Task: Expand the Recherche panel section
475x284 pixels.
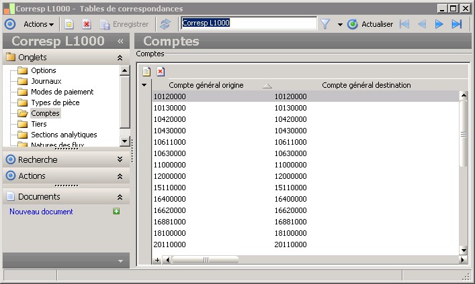Action: coord(120,159)
